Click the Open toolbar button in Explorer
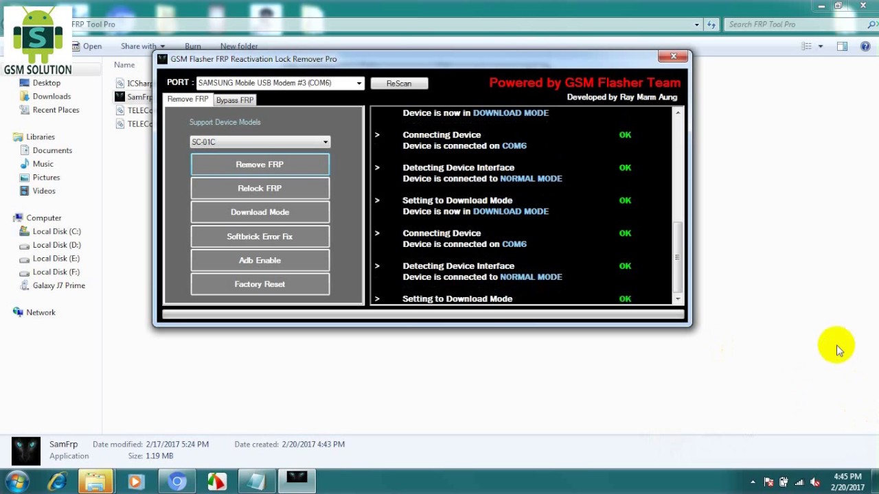 tap(87, 47)
